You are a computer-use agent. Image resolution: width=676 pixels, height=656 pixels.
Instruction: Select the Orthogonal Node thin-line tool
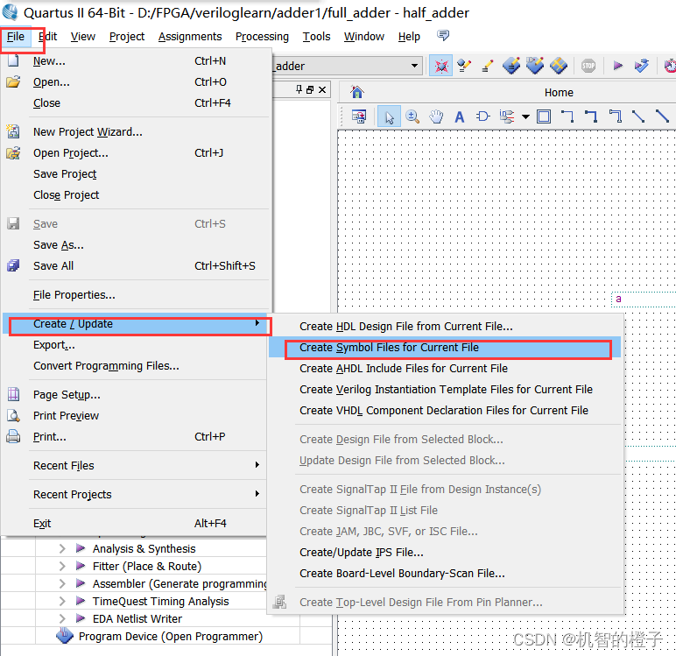pos(567,116)
